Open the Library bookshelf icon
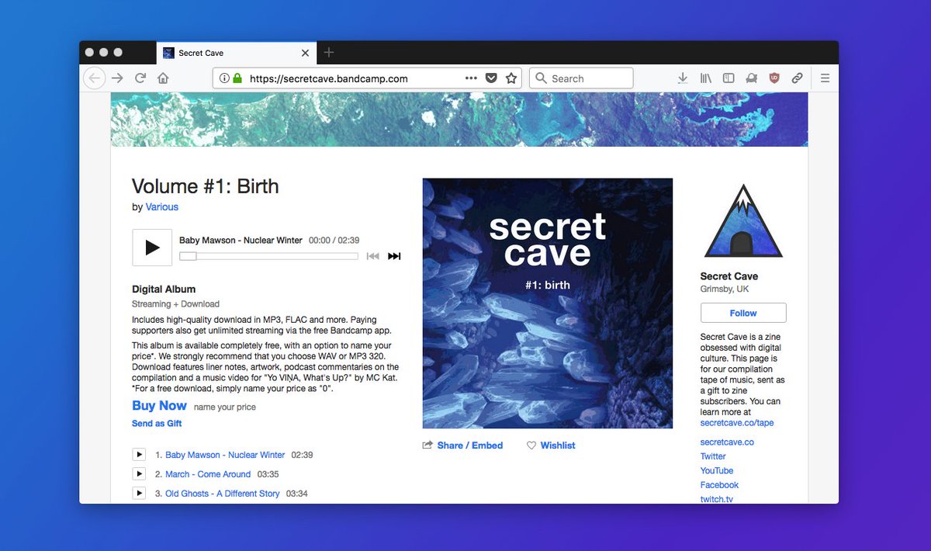Viewport: 931px width, 551px height. (706, 78)
